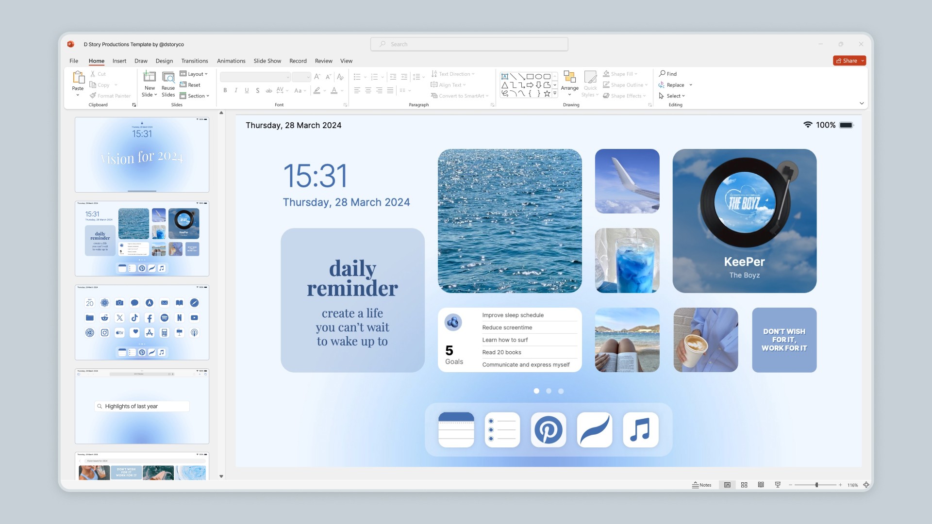
Task: Toggle Bold formatting
Action: tap(225, 91)
